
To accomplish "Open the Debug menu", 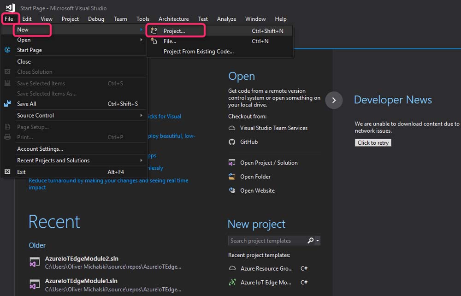I will [96, 19].
